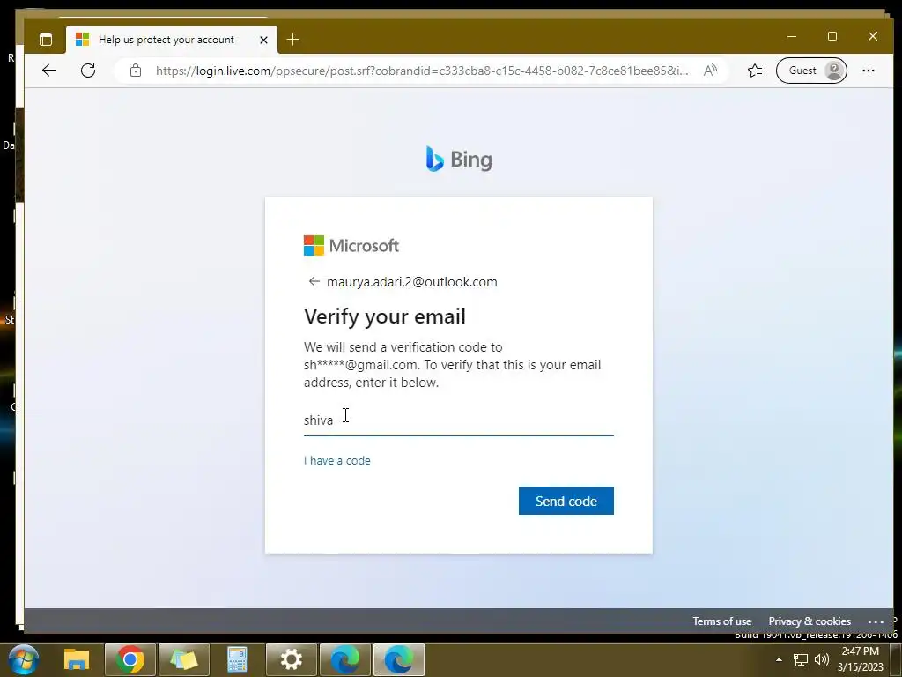Switch to the active Edge taskbar window

(399, 659)
